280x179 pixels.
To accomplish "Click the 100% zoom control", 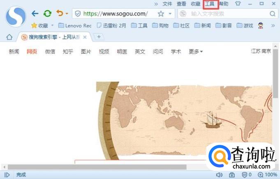I will tap(268, 174).
